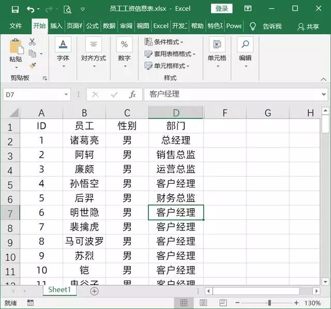Open the 剪贴板 dialog launcher
The width and height of the screenshot is (331, 309).
pos(45,78)
